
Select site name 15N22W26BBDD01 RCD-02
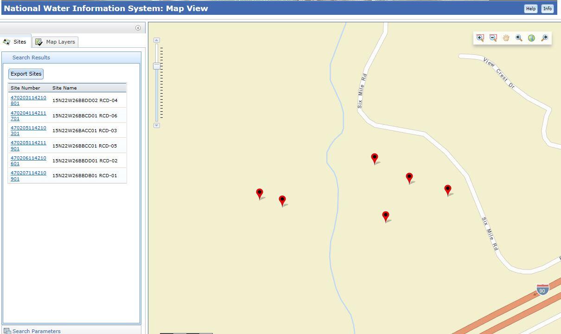click(85, 161)
